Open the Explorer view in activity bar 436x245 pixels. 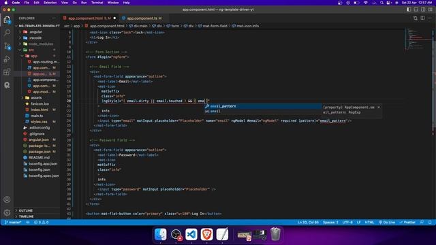[7, 20]
